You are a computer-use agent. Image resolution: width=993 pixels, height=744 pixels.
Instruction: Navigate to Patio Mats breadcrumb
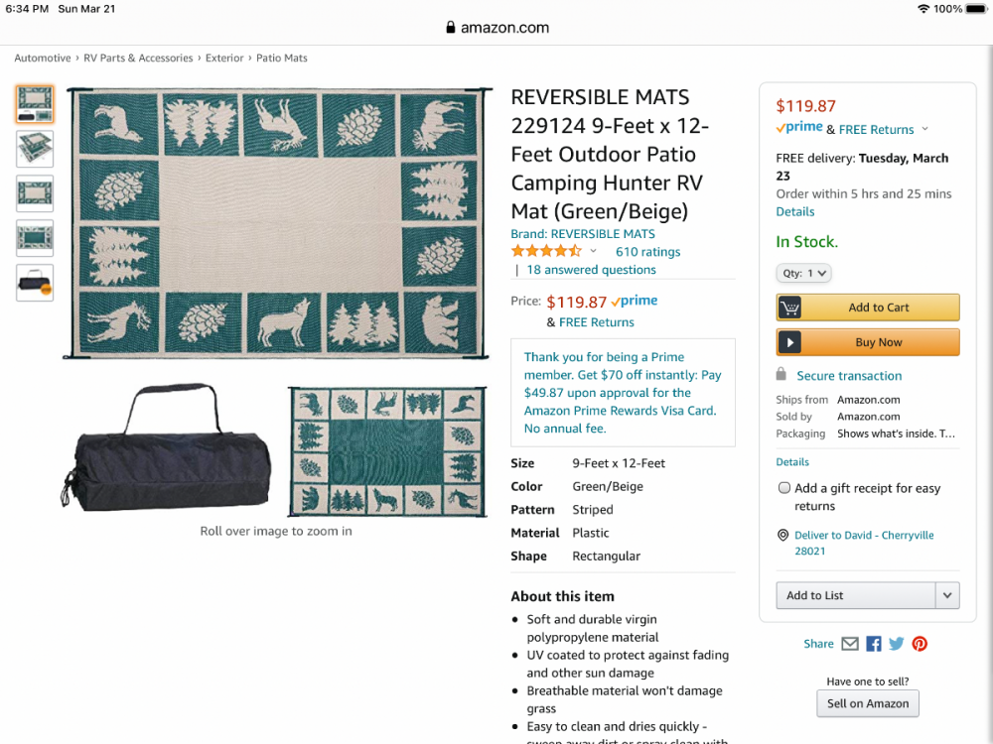click(x=282, y=59)
